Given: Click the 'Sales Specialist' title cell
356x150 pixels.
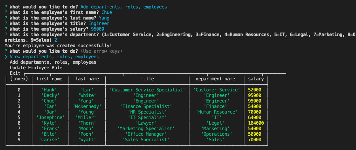Looking at the screenshot, I should 146,140.
